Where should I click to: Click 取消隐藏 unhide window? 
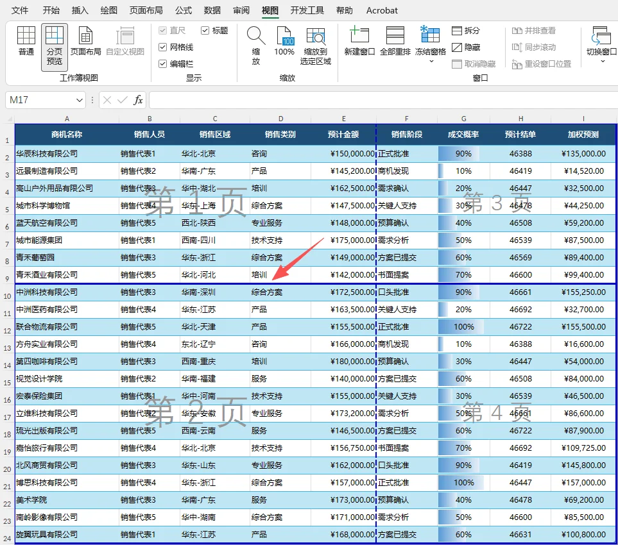click(x=474, y=63)
